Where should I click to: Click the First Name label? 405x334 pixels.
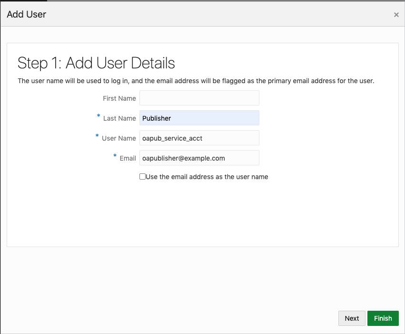click(119, 98)
